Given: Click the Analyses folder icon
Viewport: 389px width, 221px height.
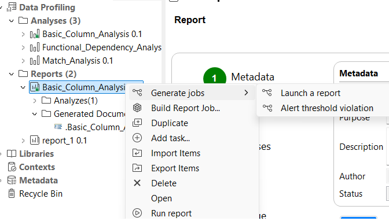Looking at the screenshot, I should point(23,21).
